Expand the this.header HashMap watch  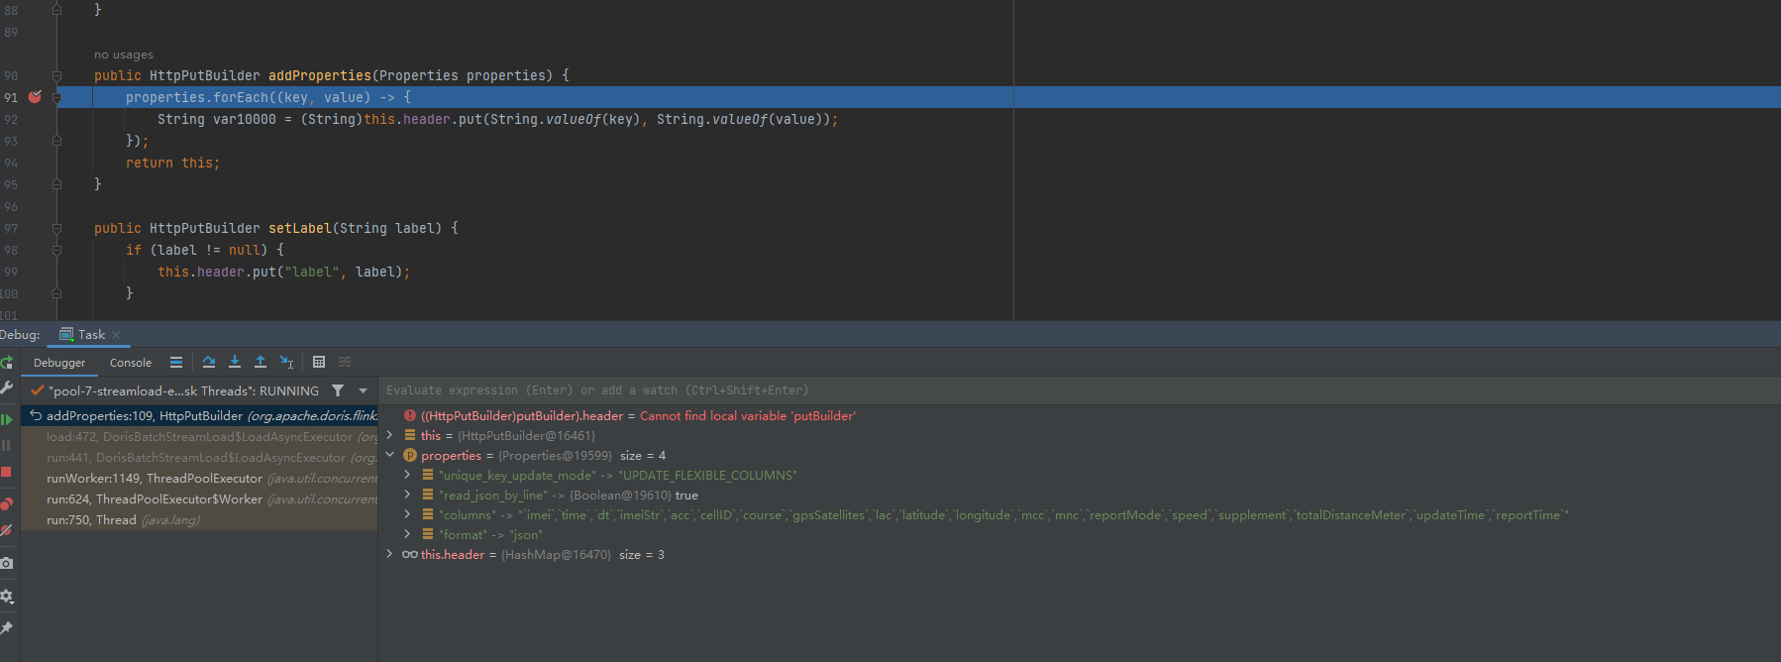point(389,555)
